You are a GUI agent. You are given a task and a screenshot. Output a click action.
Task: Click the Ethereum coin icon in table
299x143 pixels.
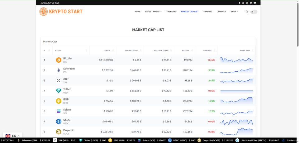coord(59,70)
